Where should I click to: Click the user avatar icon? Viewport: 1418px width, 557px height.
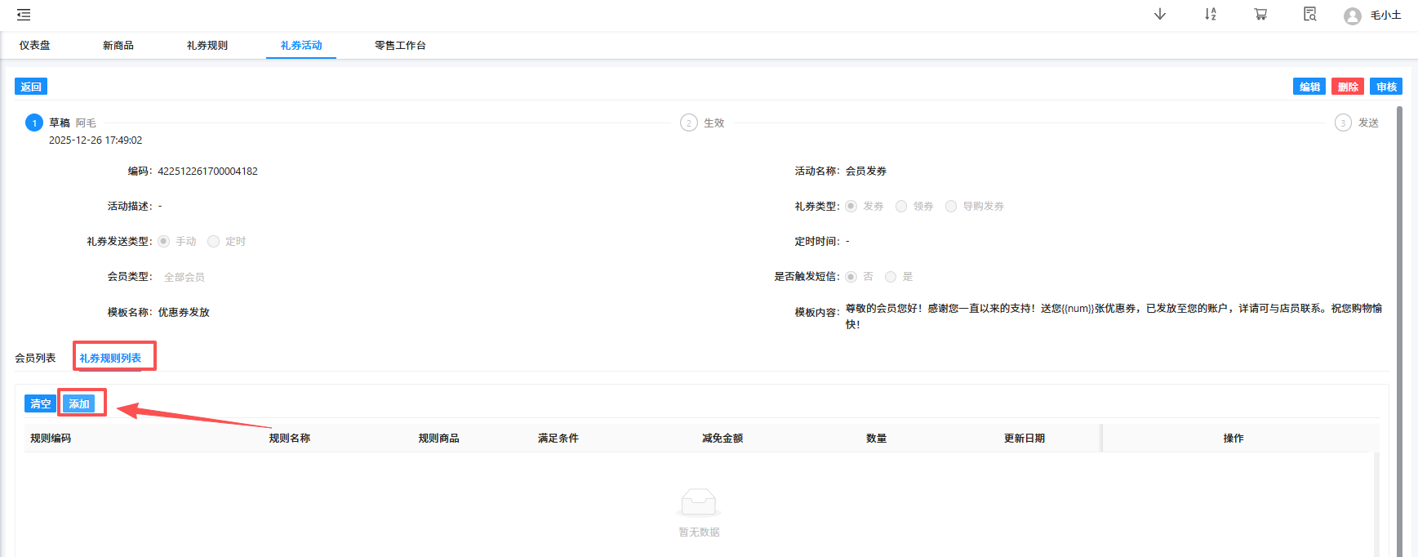(1352, 16)
